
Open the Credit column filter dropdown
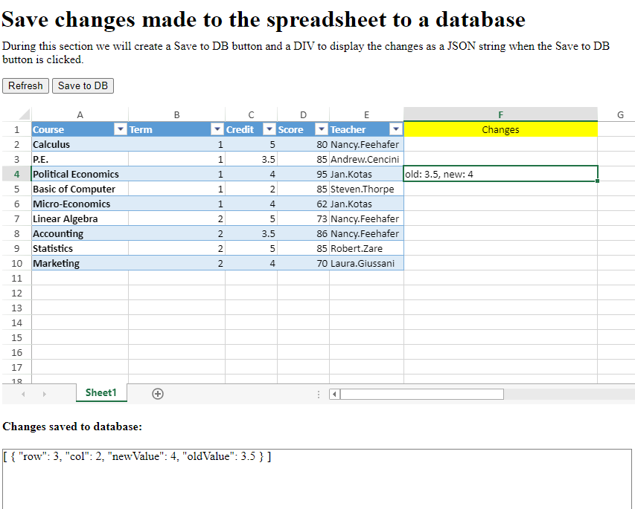[269, 129]
